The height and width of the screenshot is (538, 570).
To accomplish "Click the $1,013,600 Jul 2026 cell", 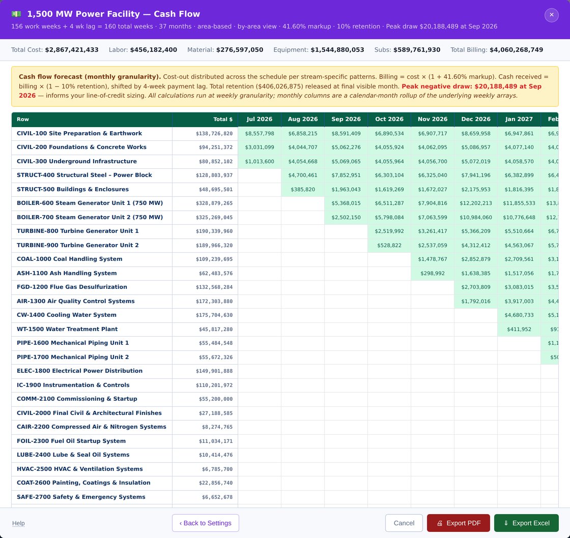I will (259, 161).
